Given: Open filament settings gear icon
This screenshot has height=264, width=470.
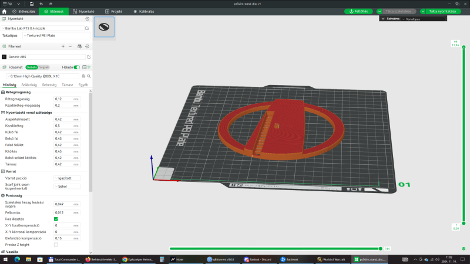Looking at the screenshot, I should (x=87, y=46).
